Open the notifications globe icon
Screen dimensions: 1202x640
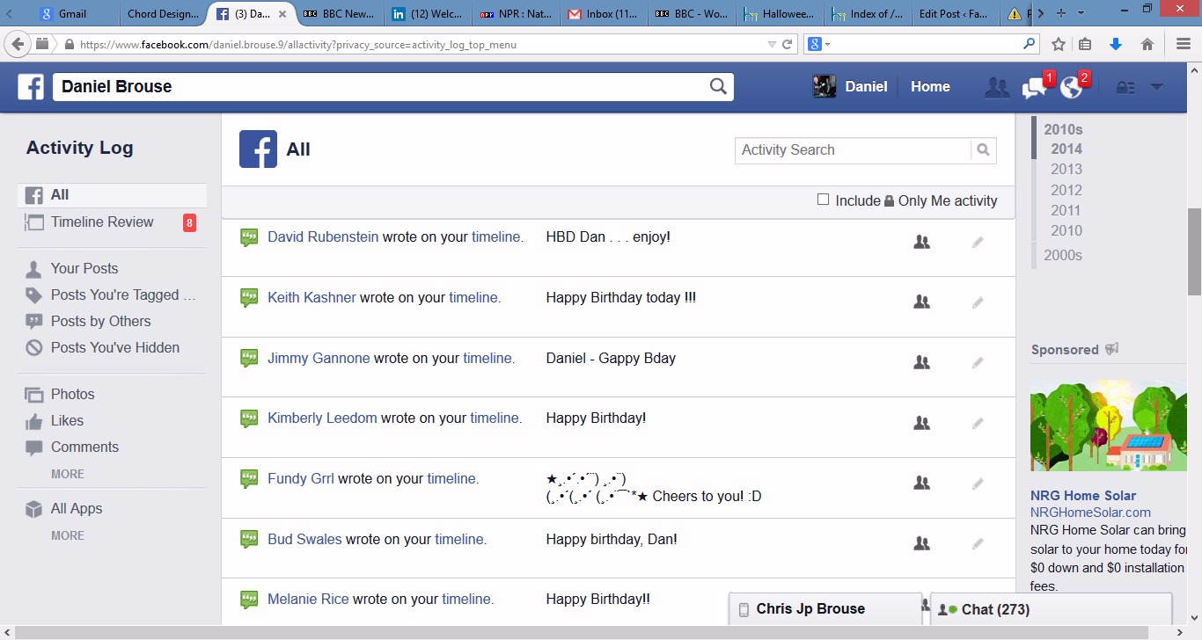point(1071,87)
